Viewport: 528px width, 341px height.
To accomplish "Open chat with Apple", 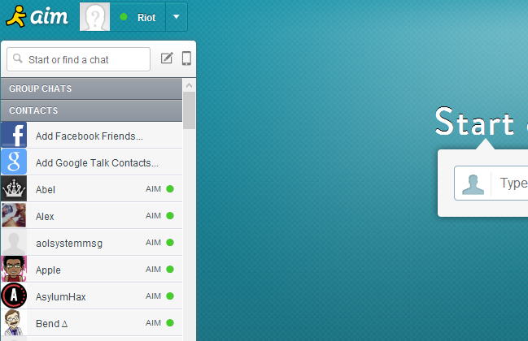I will coord(92,270).
